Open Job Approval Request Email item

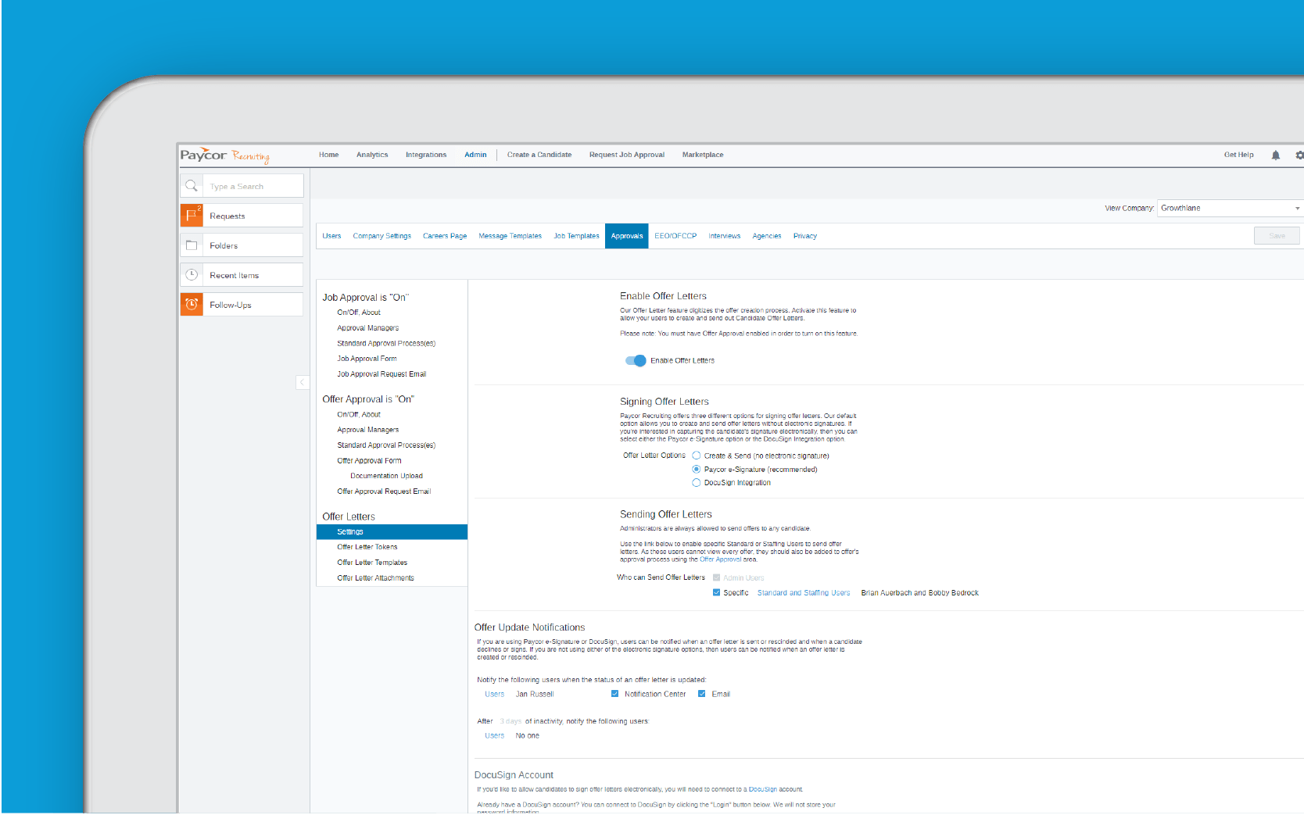[382, 374]
